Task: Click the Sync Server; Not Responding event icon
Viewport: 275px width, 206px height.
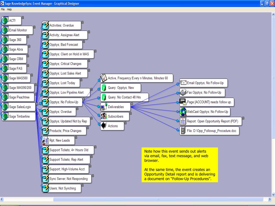Action: [x=46, y=179]
